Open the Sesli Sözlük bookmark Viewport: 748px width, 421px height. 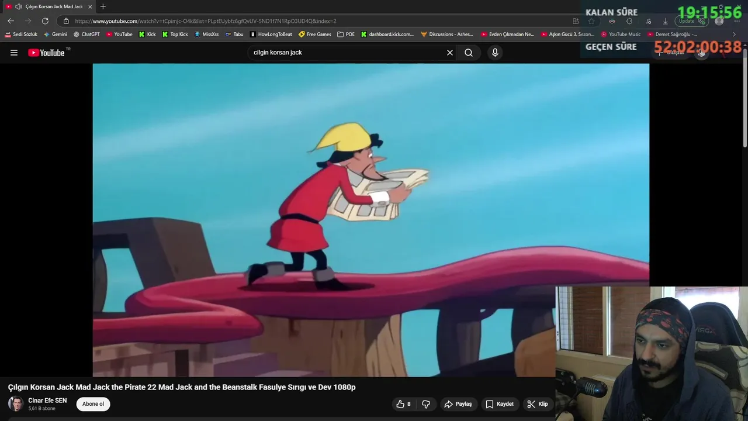(21, 34)
